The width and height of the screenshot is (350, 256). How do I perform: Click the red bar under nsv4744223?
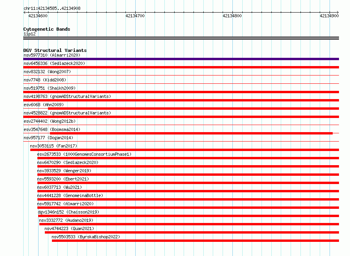[192, 232]
